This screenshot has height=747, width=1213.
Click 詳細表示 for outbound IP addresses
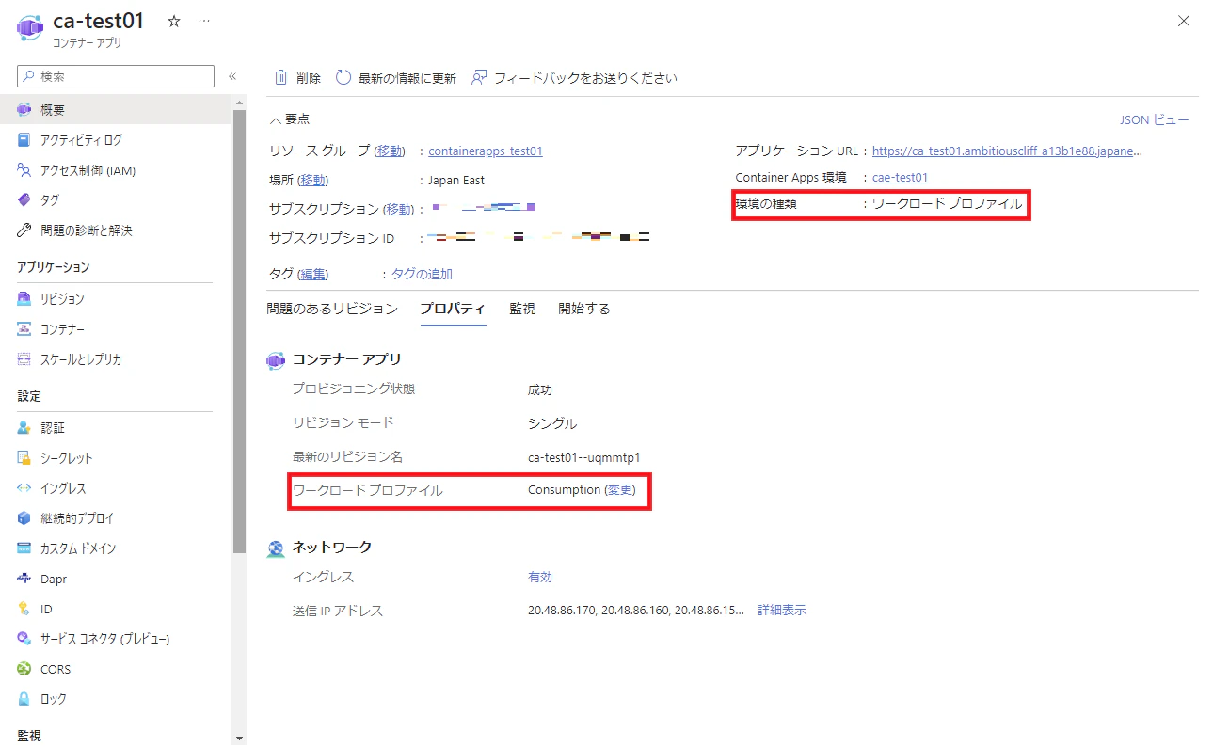pyautogui.click(x=782, y=610)
